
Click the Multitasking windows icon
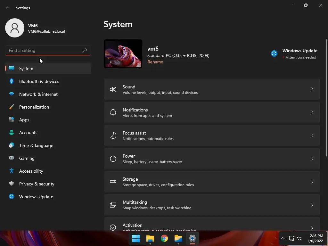pyautogui.click(x=113, y=205)
